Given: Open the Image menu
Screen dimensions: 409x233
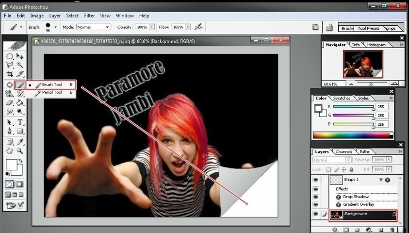Looking at the screenshot, I should pos(37,16).
